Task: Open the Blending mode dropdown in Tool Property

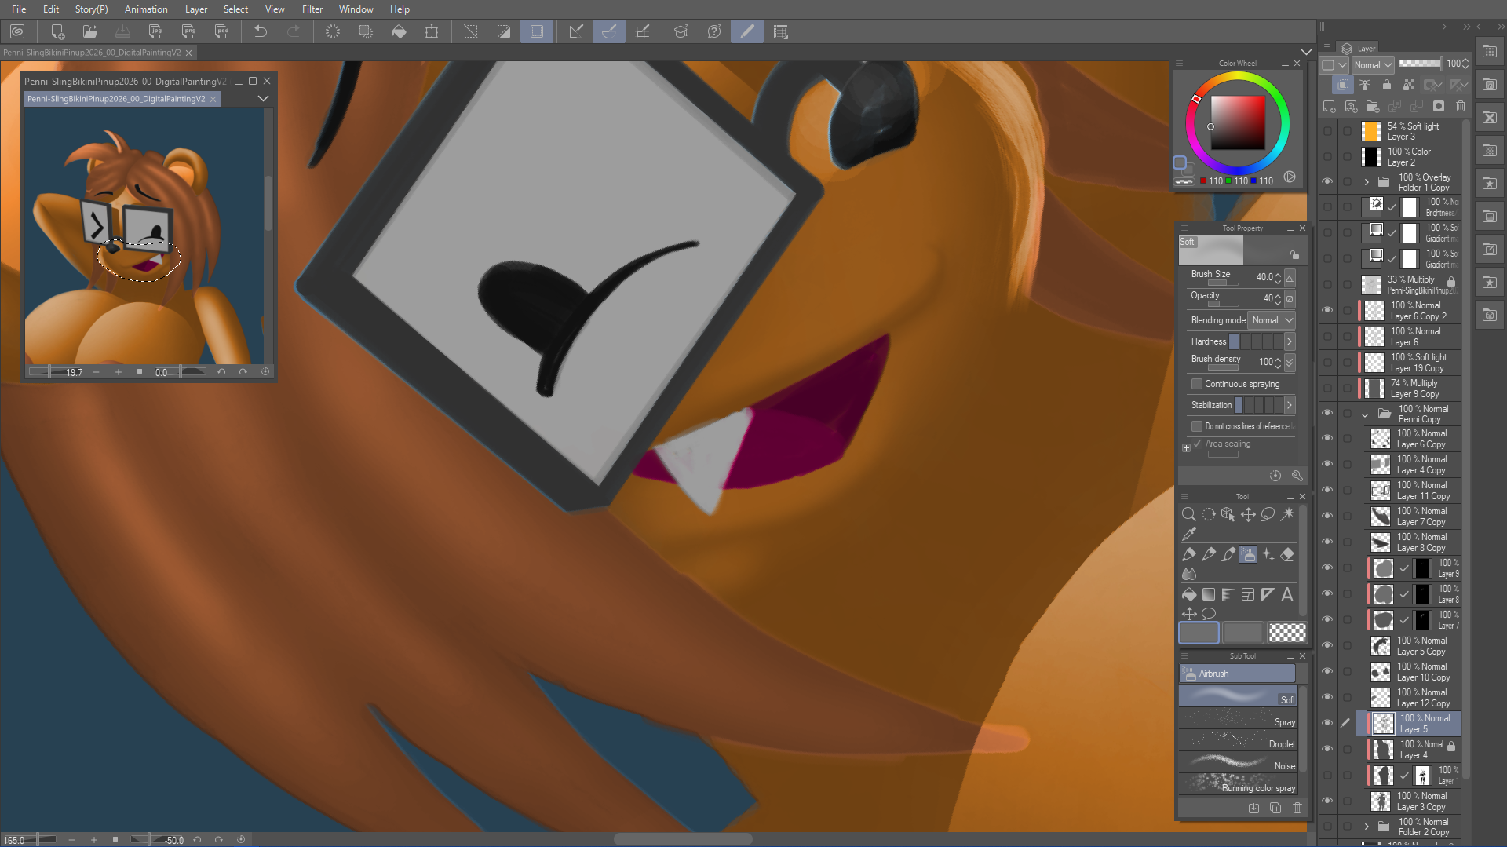Action: coord(1272,320)
